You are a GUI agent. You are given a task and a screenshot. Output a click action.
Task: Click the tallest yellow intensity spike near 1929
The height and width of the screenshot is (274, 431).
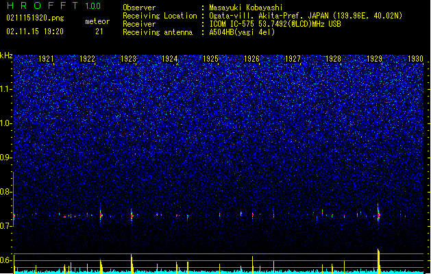point(378,261)
